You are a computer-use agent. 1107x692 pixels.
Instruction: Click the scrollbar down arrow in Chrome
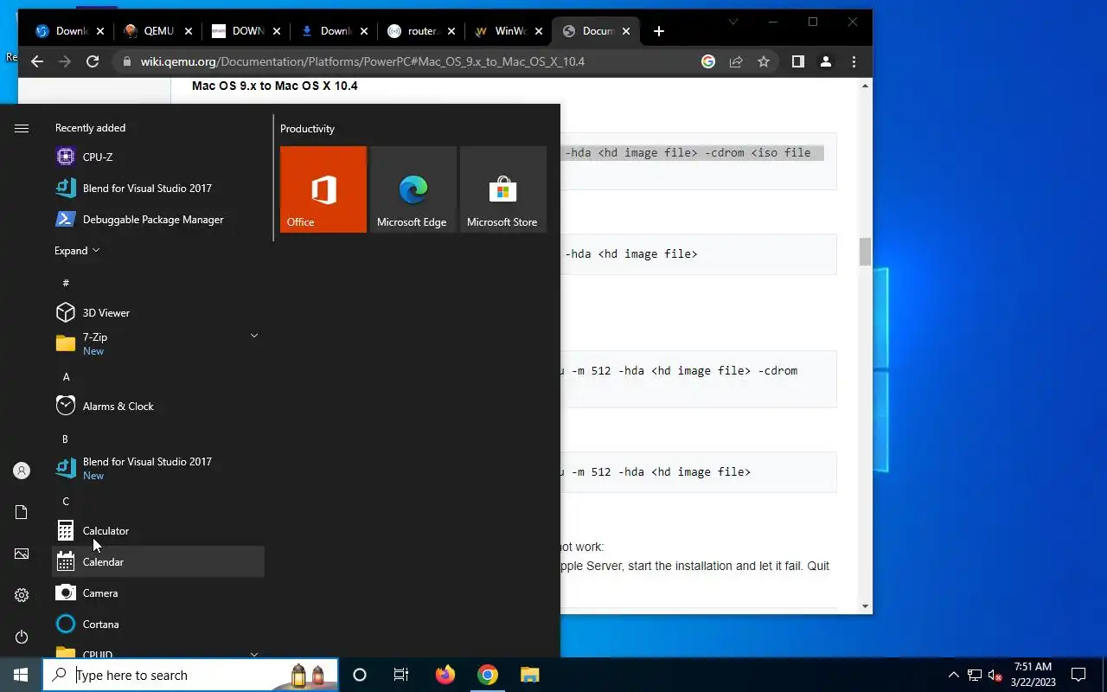point(865,606)
